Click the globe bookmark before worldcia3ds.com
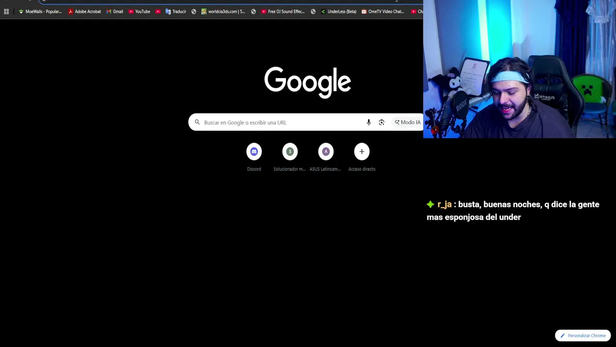Viewport: 616px width, 347px height. (193, 12)
